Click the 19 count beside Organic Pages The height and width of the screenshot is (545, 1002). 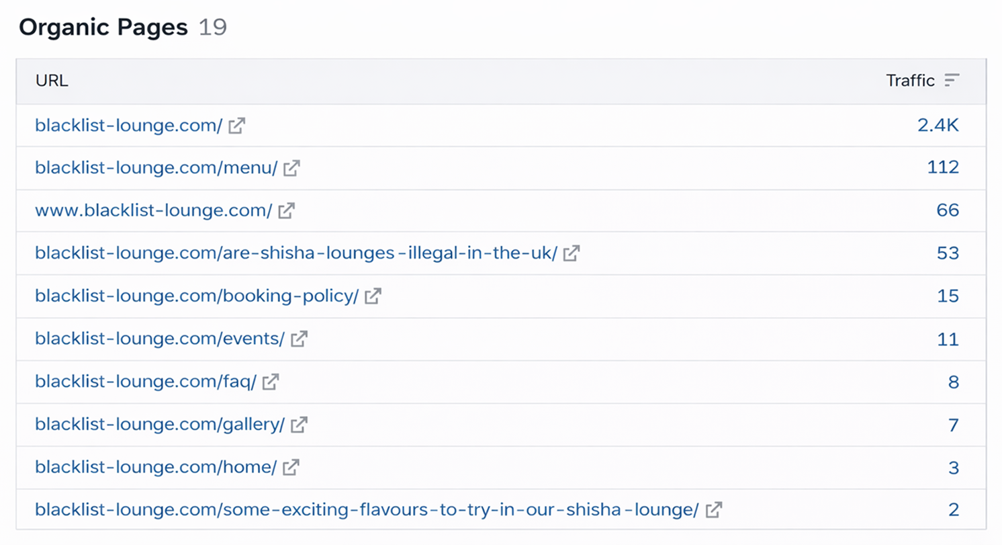click(213, 28)
